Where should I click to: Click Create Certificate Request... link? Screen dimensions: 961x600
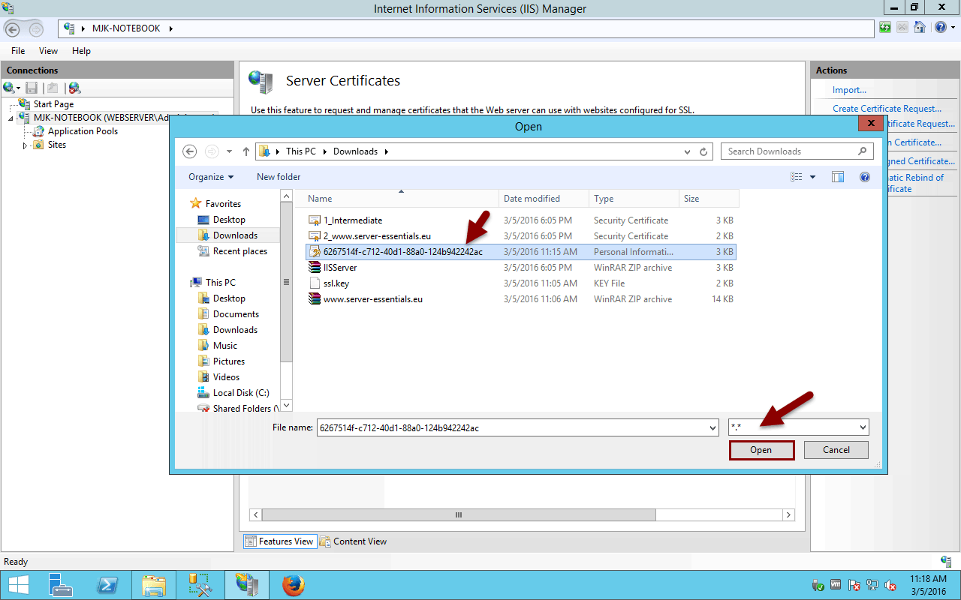coord(887,109)
